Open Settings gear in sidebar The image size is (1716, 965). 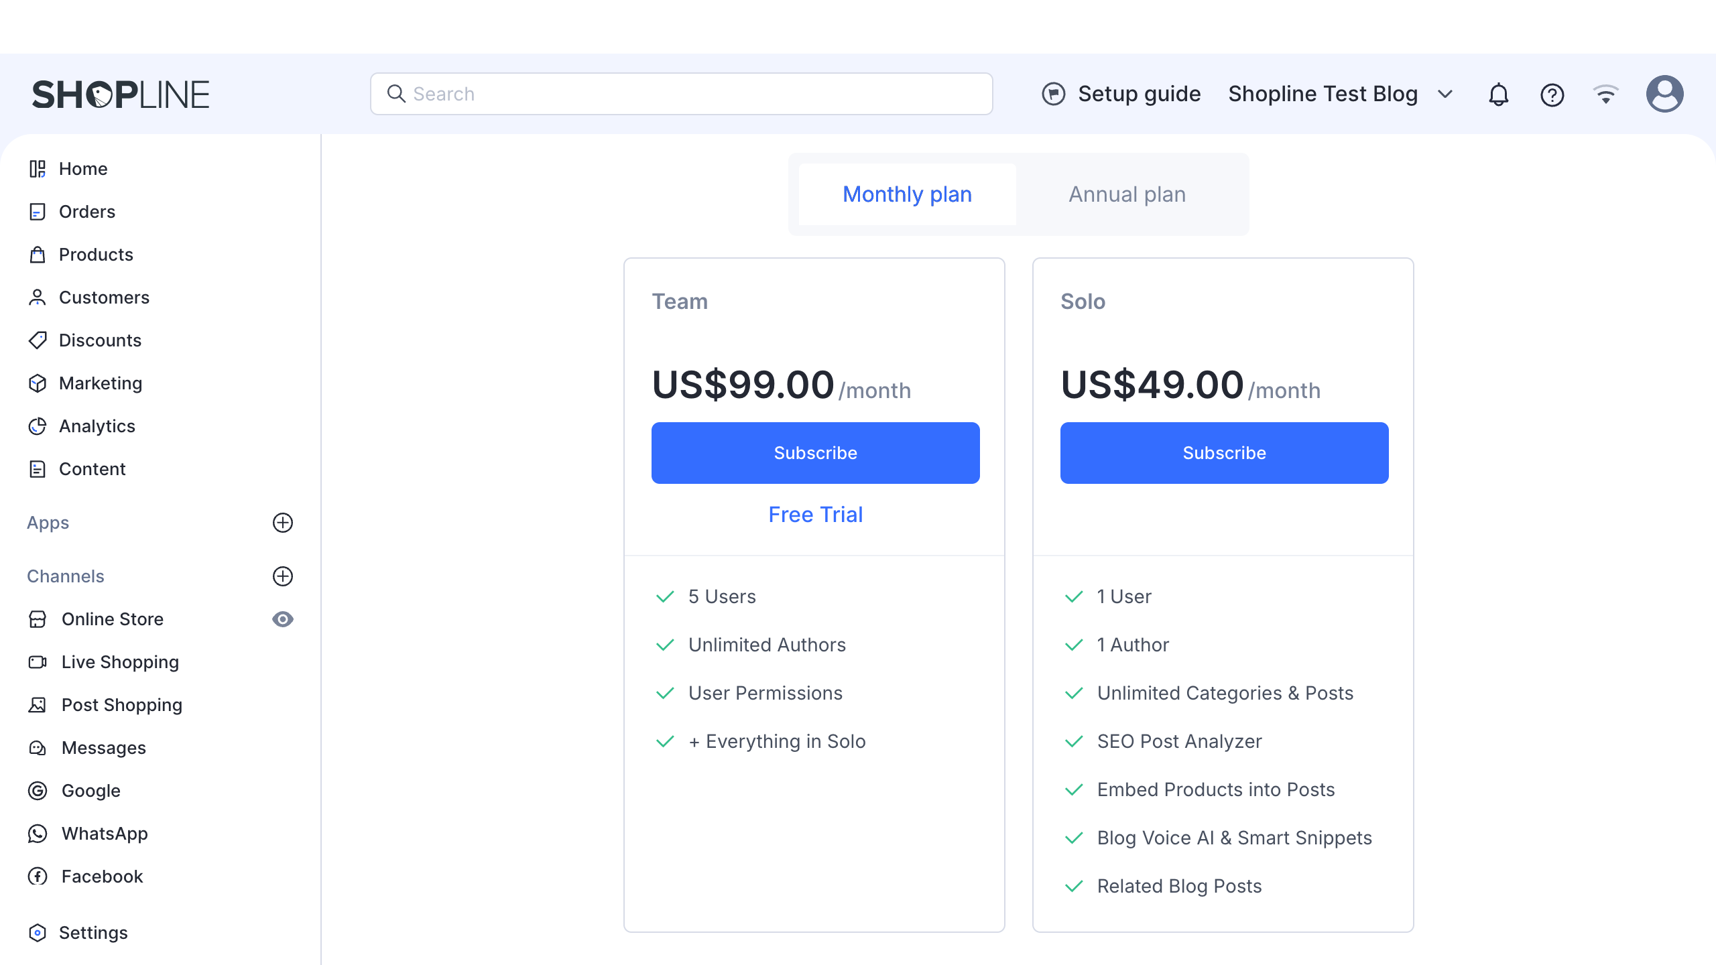(38, 933)
